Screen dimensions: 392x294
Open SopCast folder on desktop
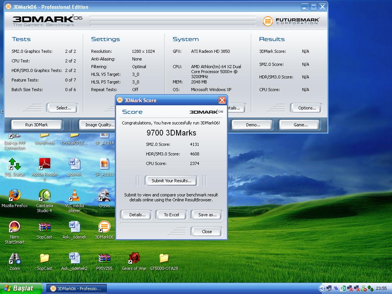(44, 261)
